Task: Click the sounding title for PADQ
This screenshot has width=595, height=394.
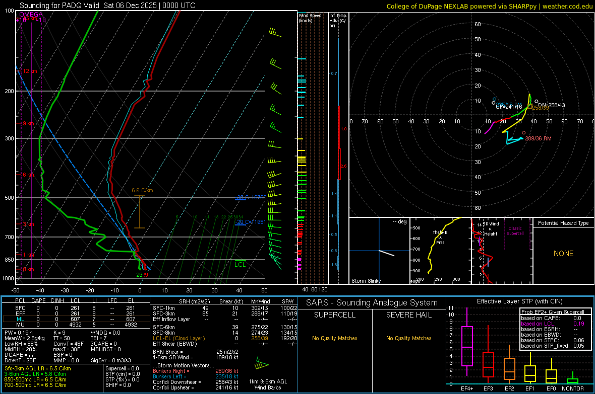Action: pyautogui.click(x=107, y=6)
